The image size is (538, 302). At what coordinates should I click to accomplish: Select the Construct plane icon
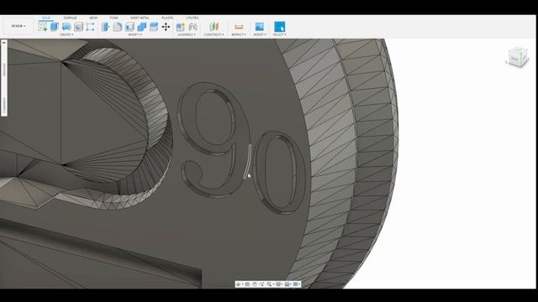(x=214, y=27)
